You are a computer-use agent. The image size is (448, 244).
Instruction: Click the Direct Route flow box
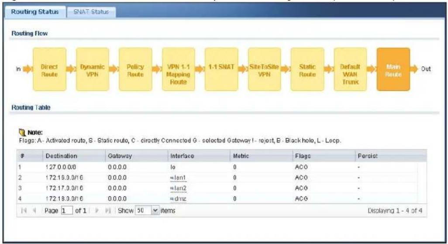[x=49, y=69]
